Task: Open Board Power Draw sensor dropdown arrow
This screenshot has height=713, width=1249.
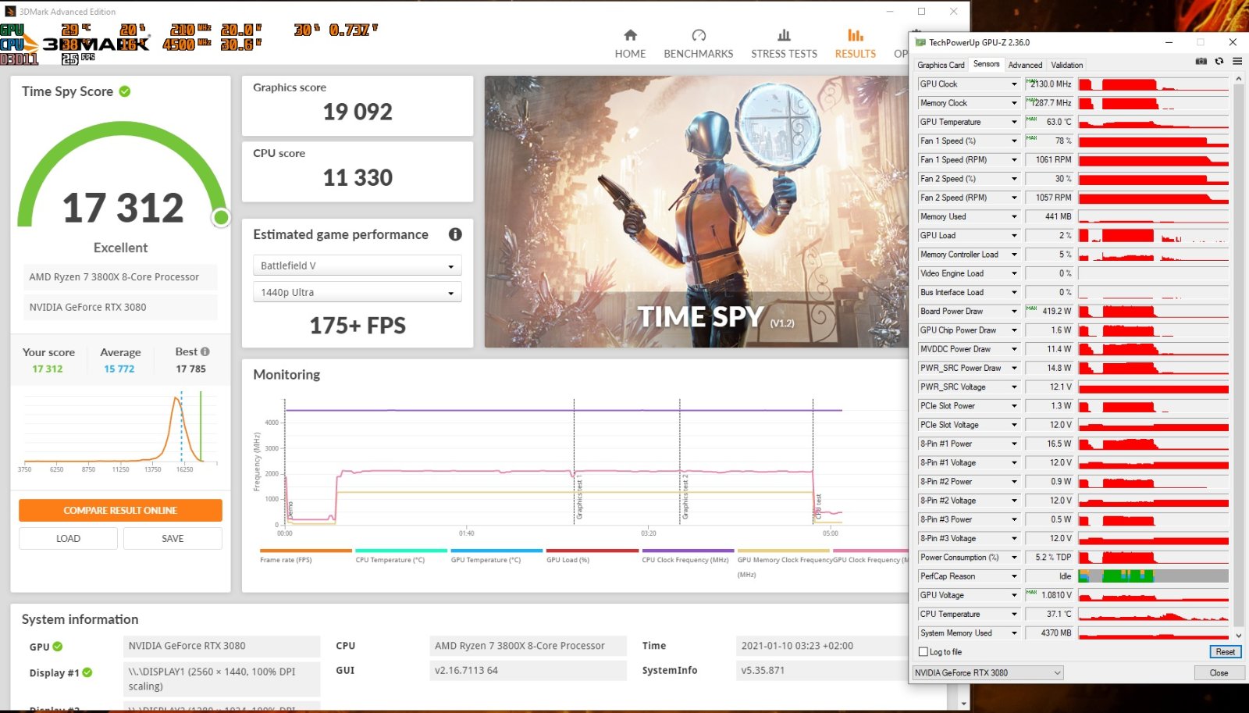Action: (x=1014, y=312)
